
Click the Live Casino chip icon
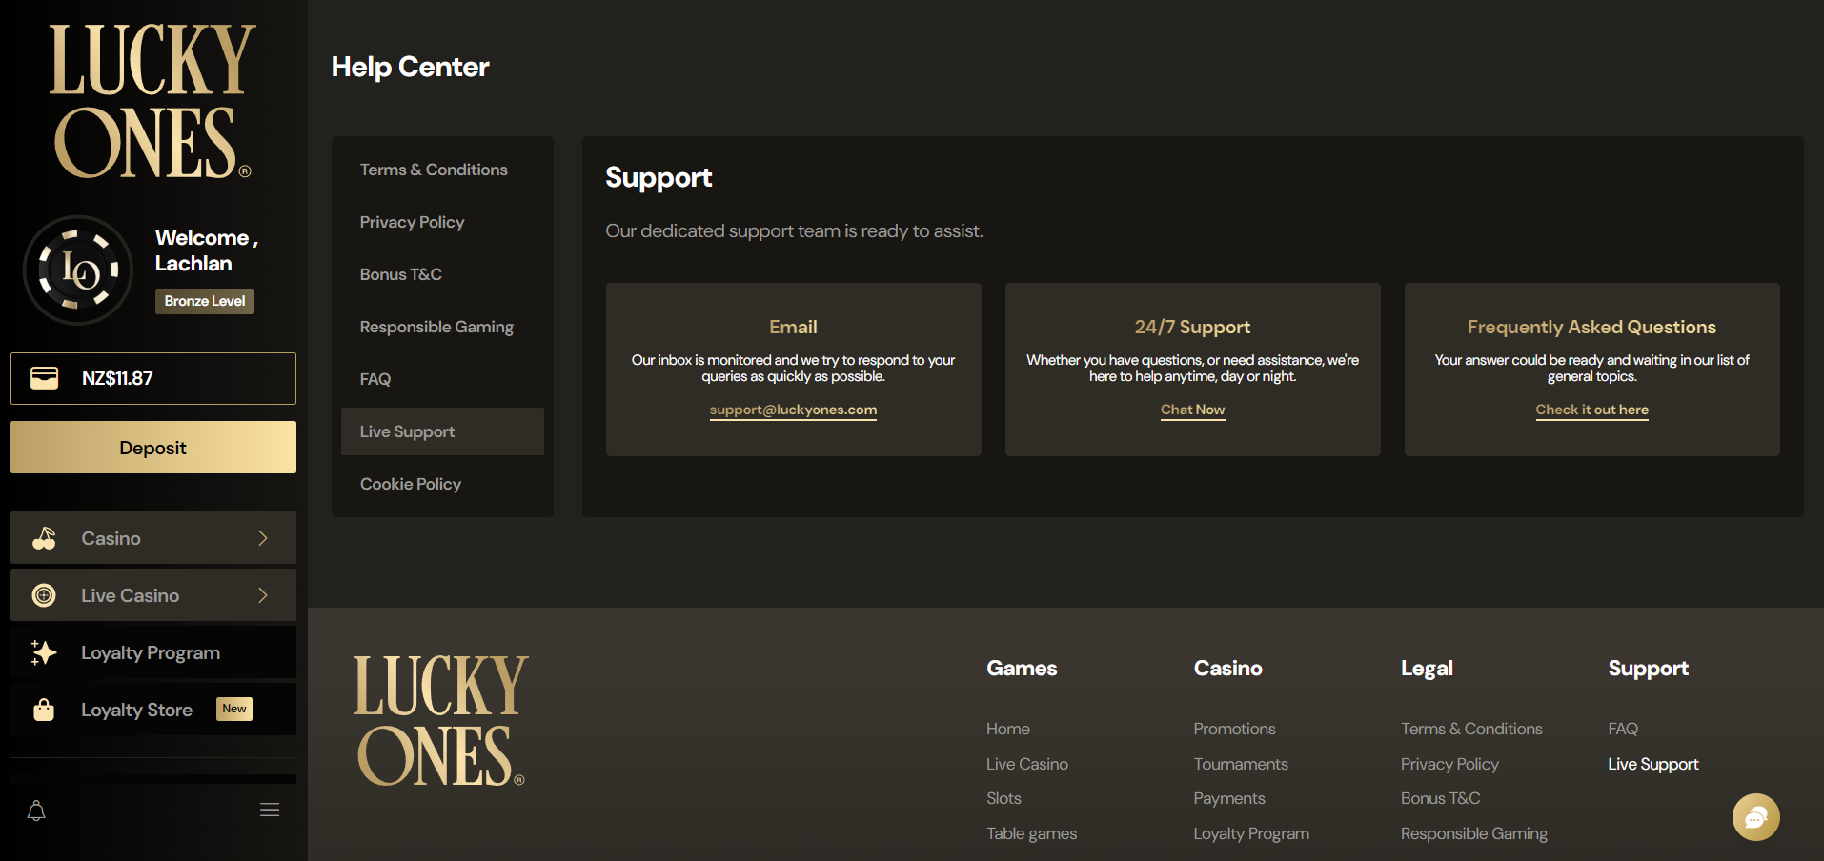pyautogui.click(x=44, y=595)
